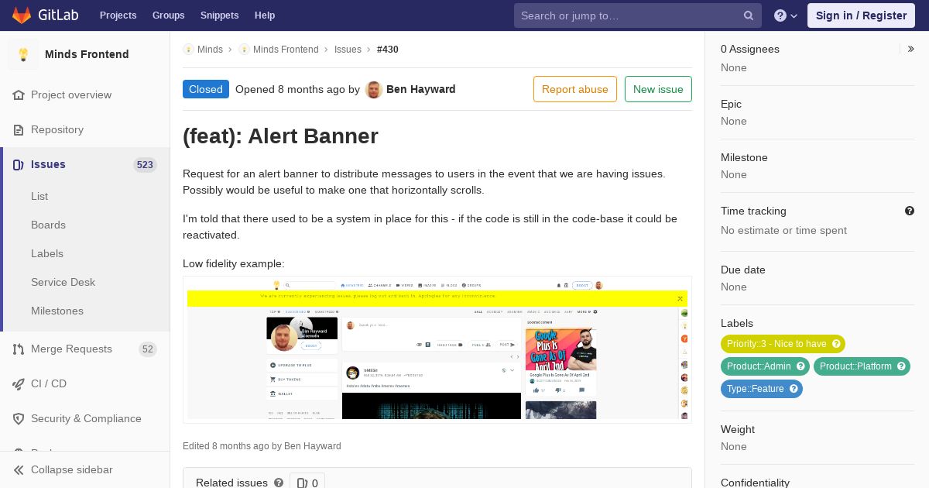Click the Project overview house icon
Viewport: 929px width, 488px height.
click(19, 95)
